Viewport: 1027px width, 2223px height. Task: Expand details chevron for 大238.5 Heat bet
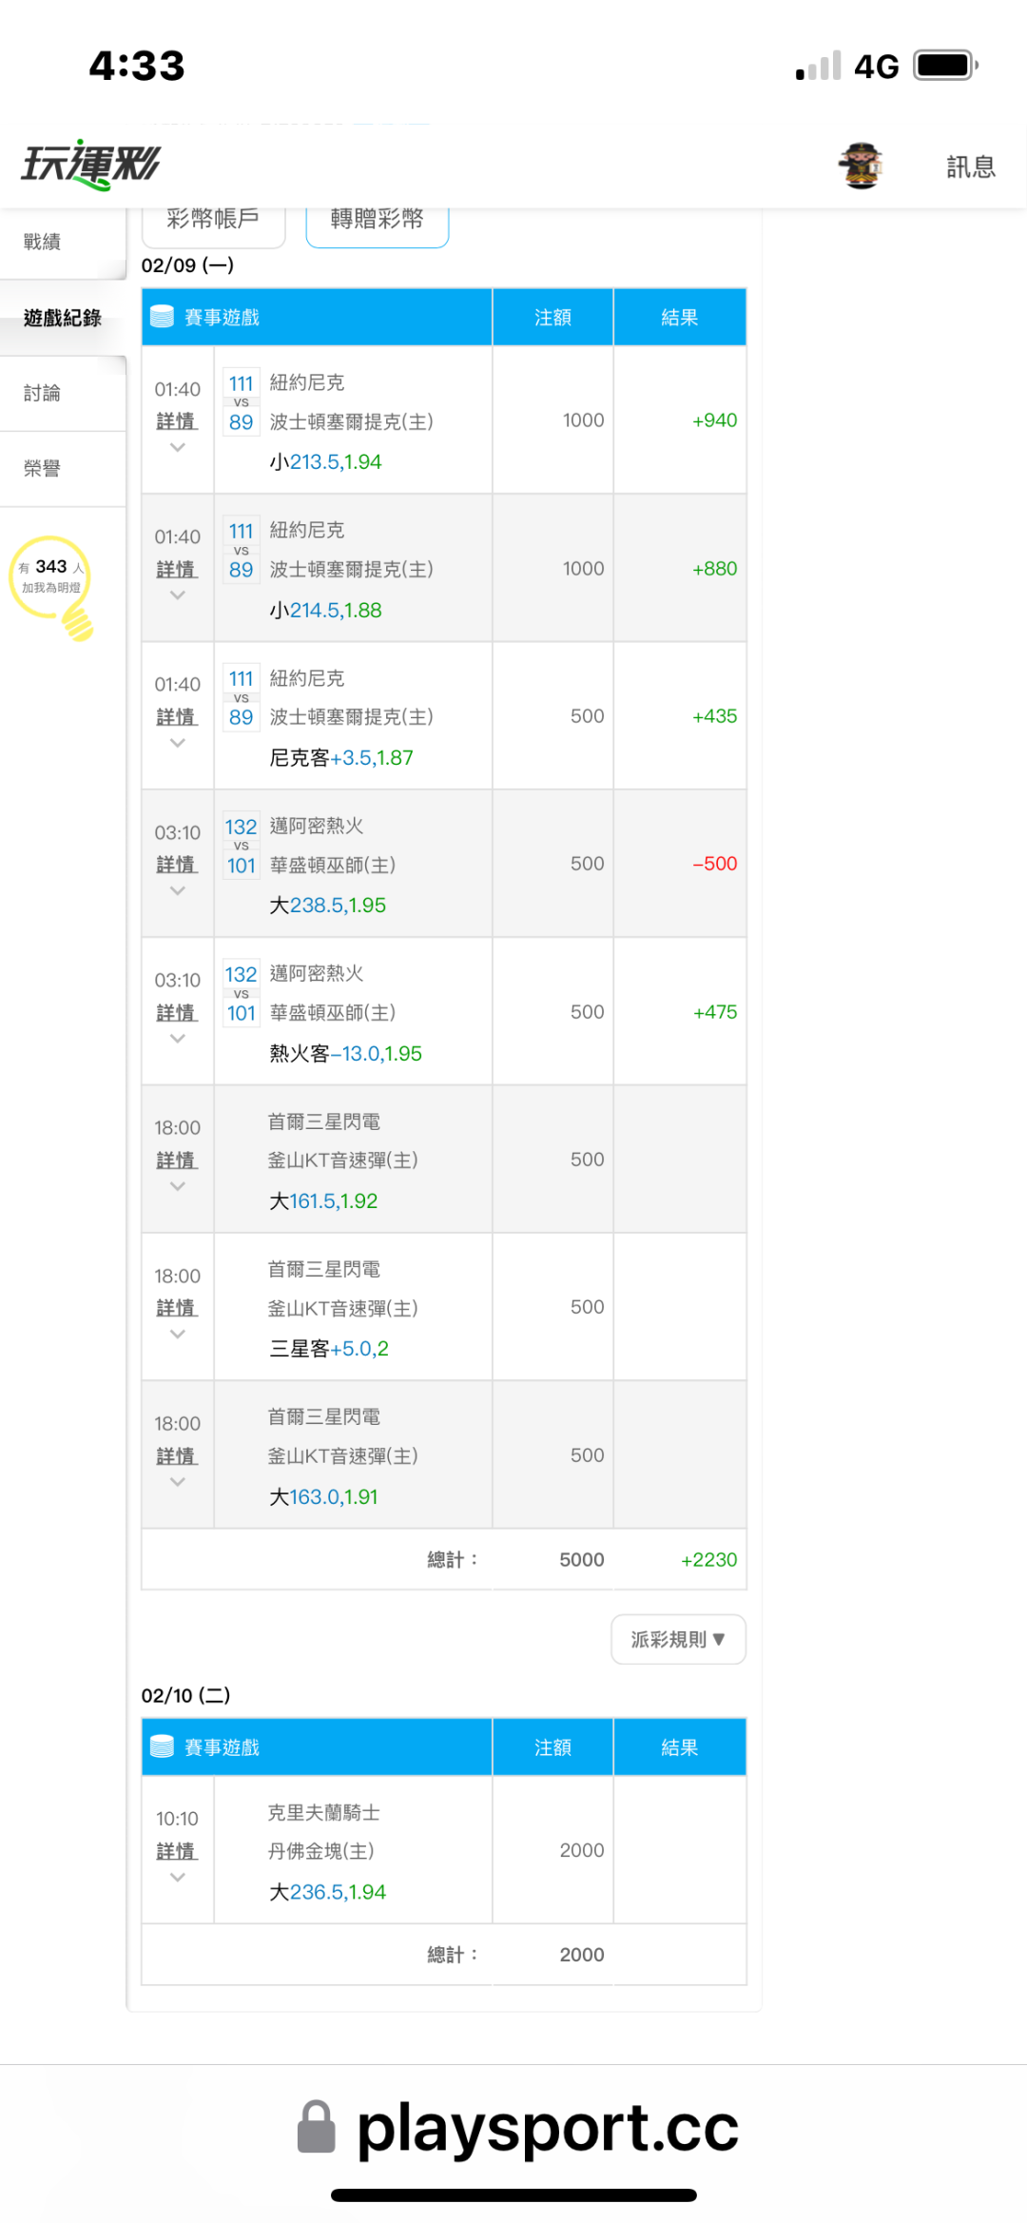(177, 890)
